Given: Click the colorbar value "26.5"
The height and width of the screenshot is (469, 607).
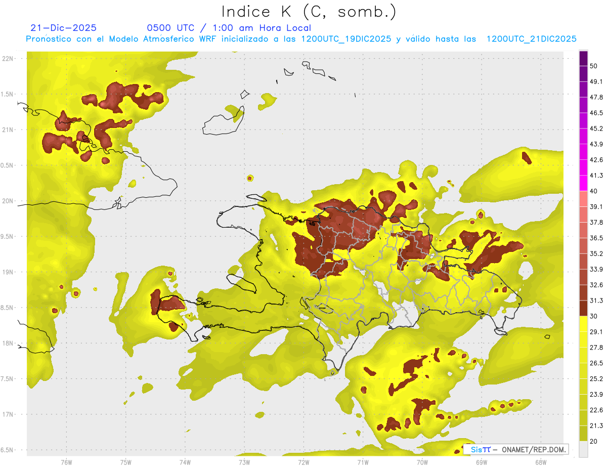Looking at the screenshot, I should pyautogui.click(x=596, y=363).
